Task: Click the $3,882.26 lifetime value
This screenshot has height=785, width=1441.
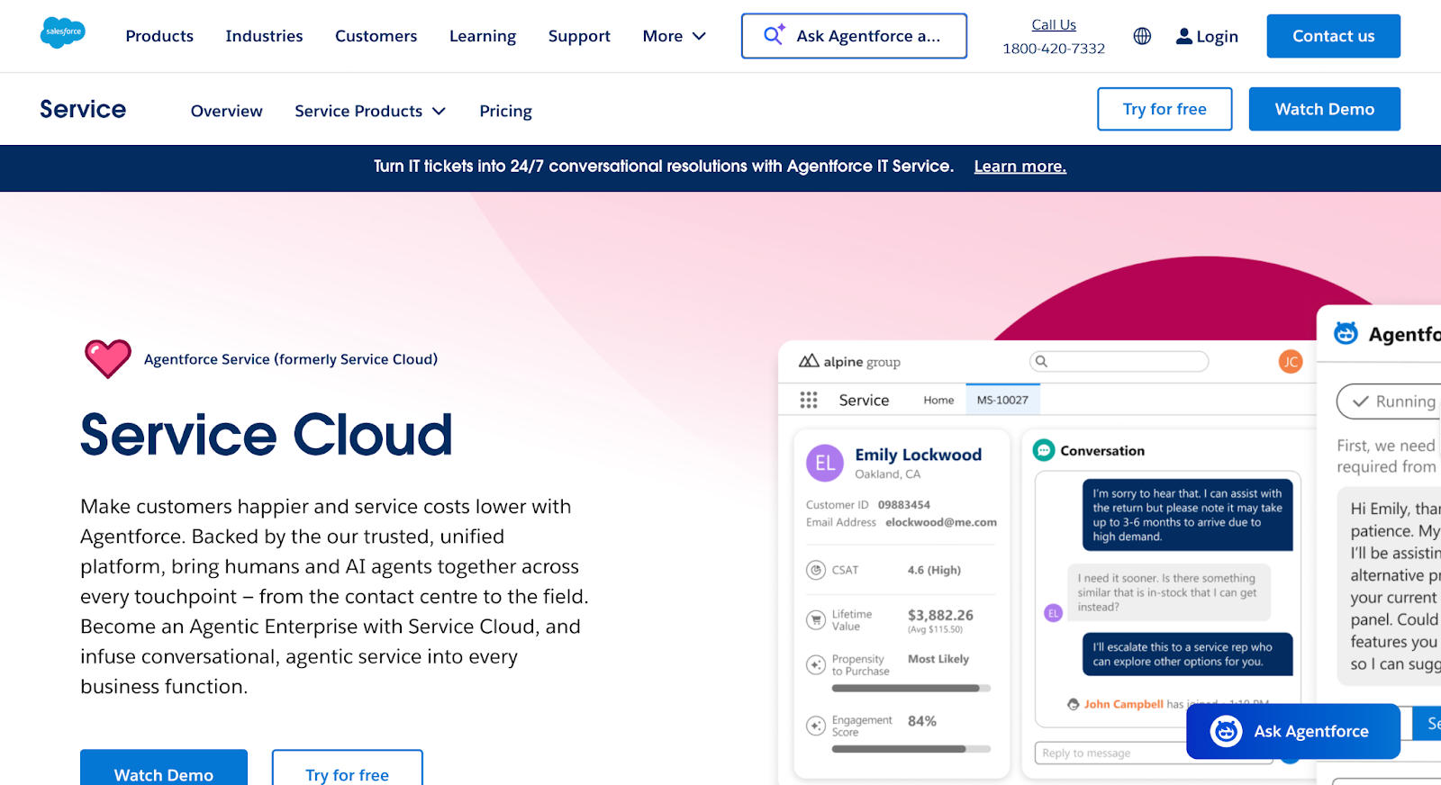Action: tap(940, 615)
